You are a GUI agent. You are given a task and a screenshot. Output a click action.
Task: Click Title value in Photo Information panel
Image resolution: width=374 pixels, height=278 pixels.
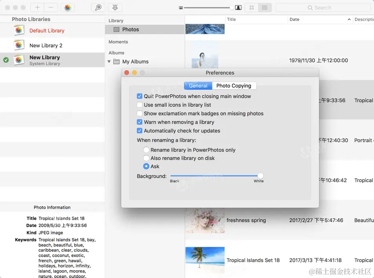pyautogui.click(x=62, y=218)
